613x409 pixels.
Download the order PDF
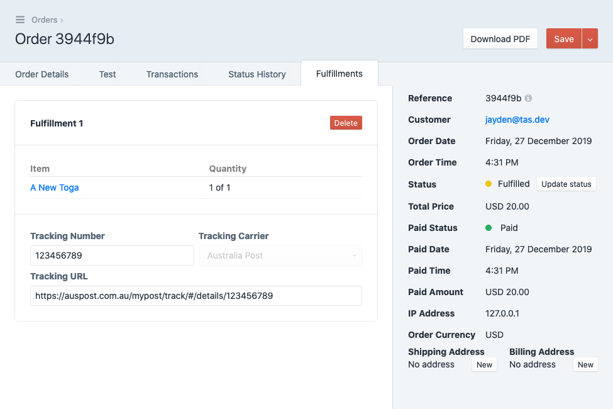500,39
